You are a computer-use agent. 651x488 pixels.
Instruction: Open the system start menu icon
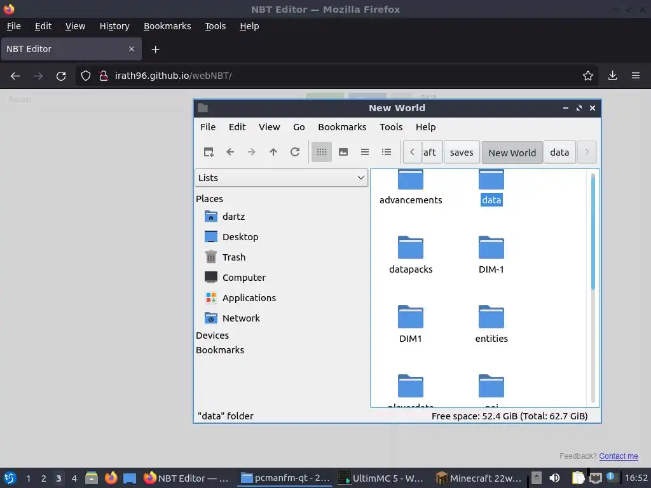(10, 478)
